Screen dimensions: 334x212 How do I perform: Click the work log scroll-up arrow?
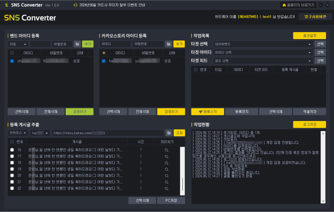pos(323,133)
